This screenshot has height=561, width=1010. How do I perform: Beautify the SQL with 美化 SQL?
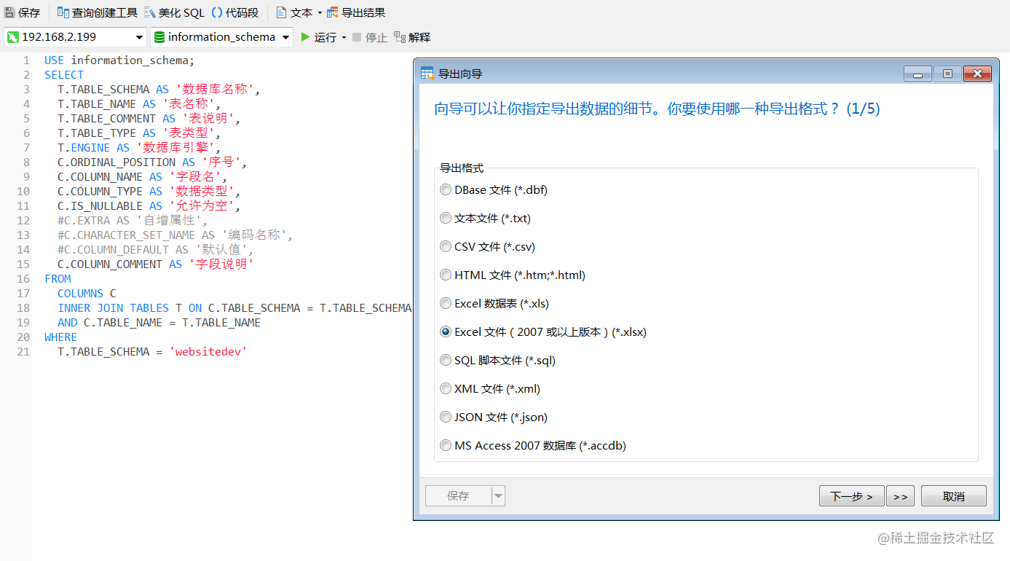pyautogui.click(x=175, y=12)
